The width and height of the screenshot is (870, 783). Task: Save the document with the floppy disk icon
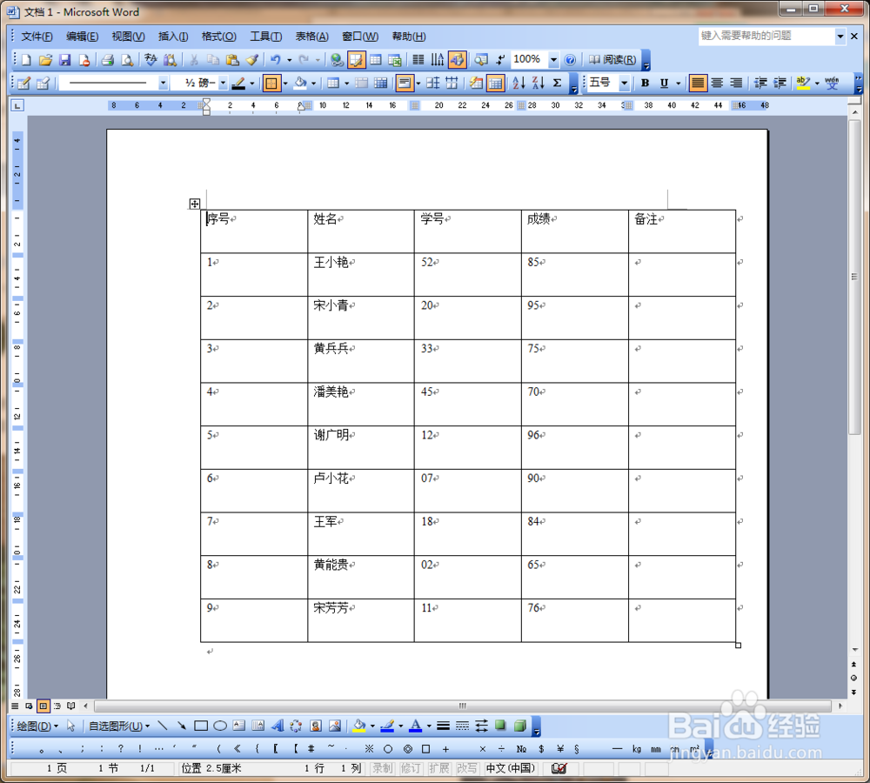[65, 60]
